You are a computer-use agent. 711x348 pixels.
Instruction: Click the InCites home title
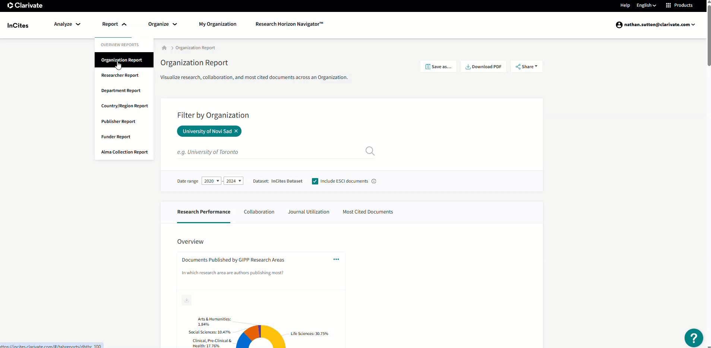18,25
